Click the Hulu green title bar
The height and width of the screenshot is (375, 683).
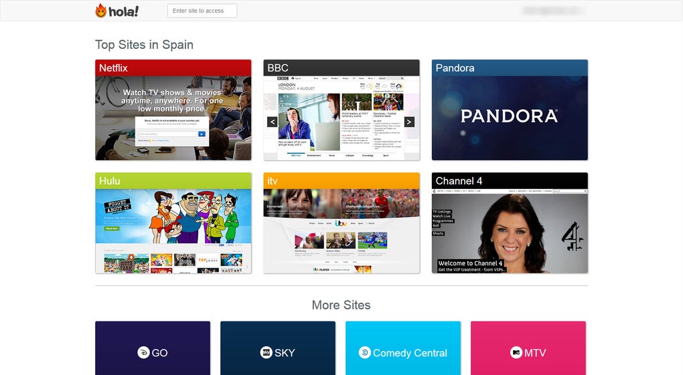173,181
